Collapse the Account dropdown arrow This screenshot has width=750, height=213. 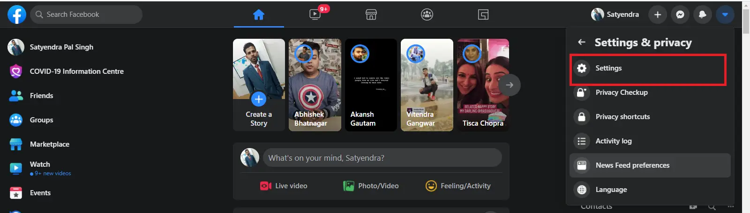(725, 14)
